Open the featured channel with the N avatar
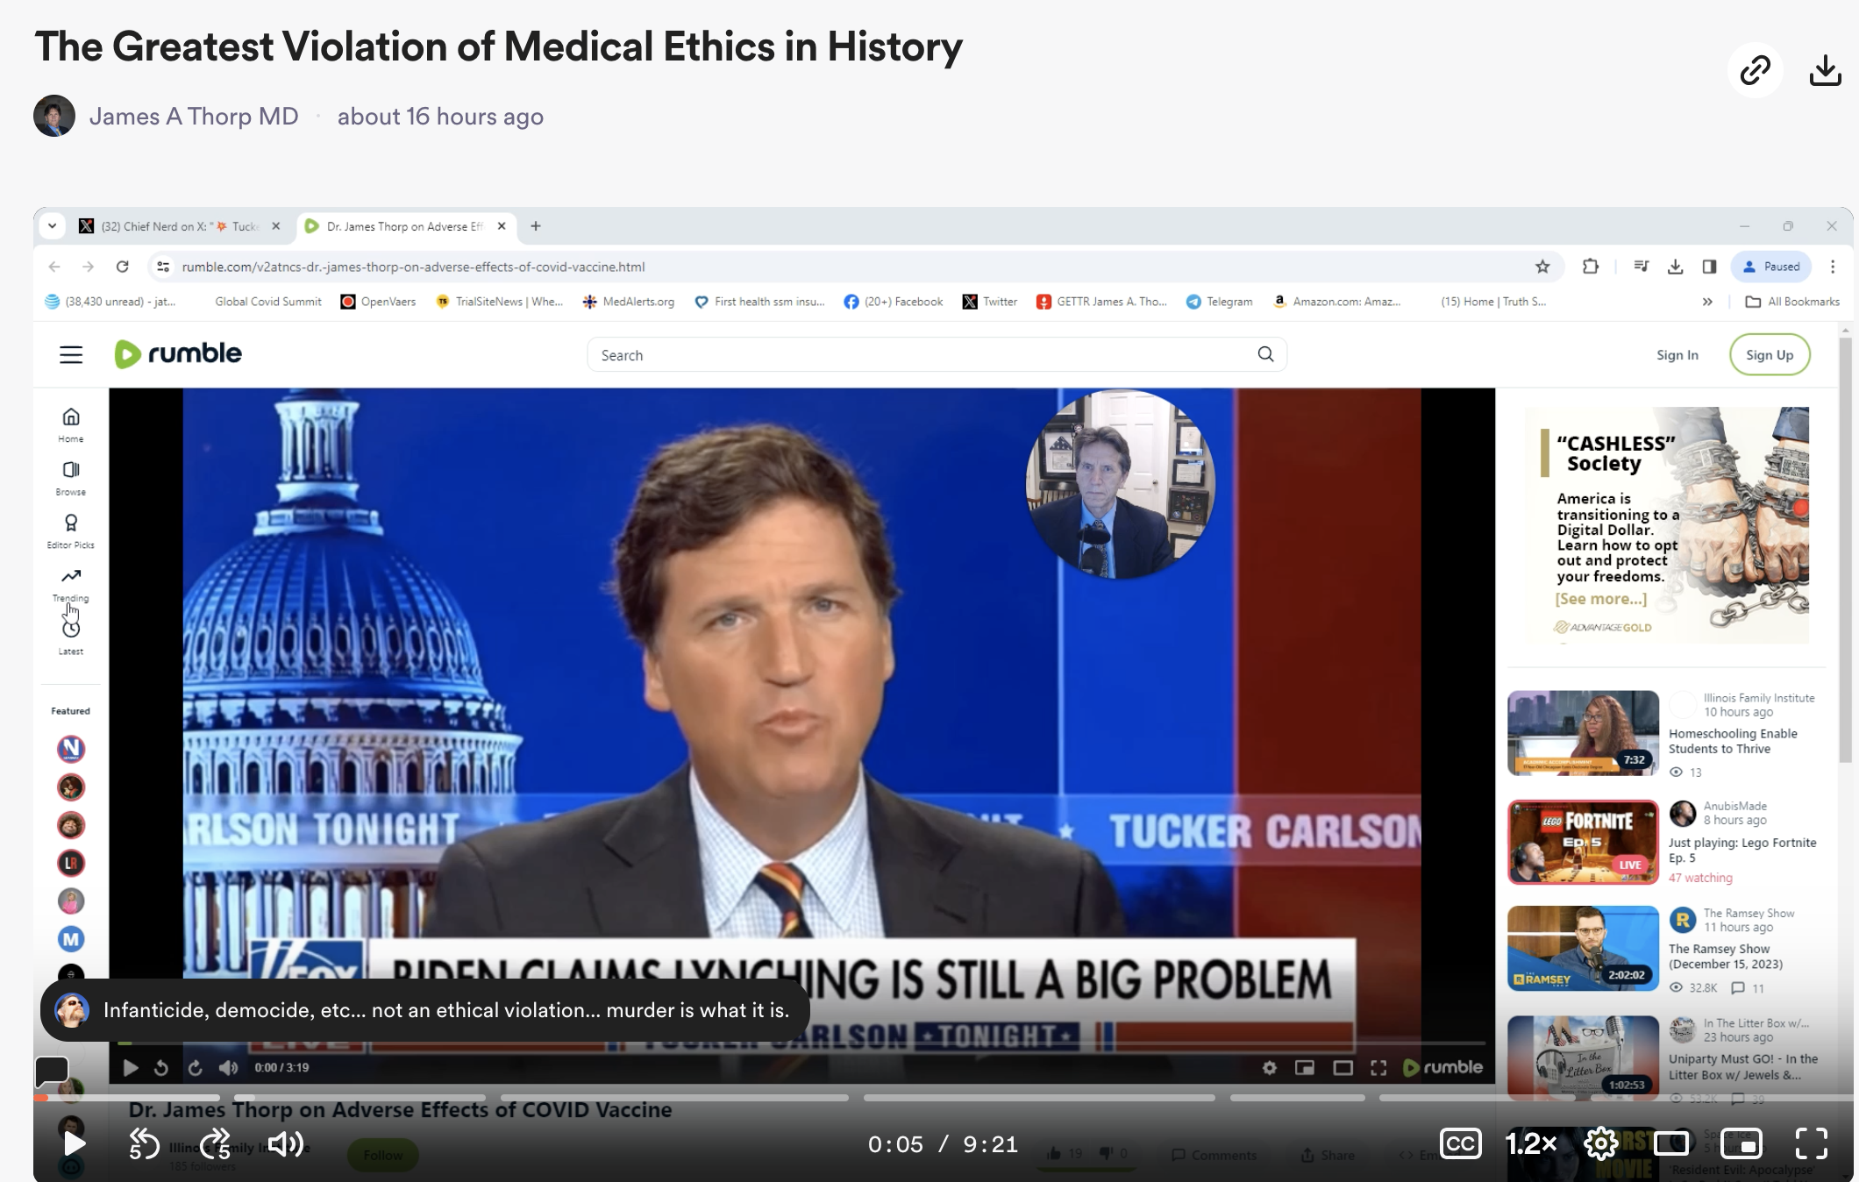The image size is (1859, 1182). [x=71, y=749]
